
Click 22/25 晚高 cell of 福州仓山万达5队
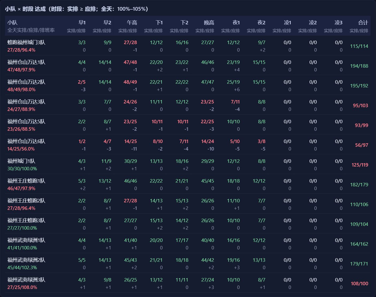207,122
